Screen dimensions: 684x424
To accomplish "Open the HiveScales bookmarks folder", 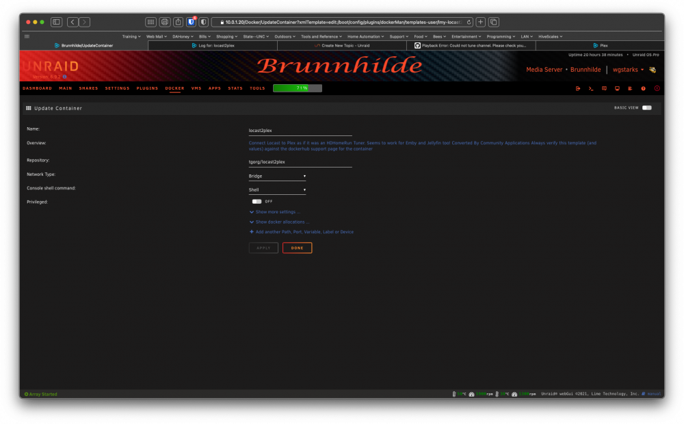I will click(x=551, y=37).
